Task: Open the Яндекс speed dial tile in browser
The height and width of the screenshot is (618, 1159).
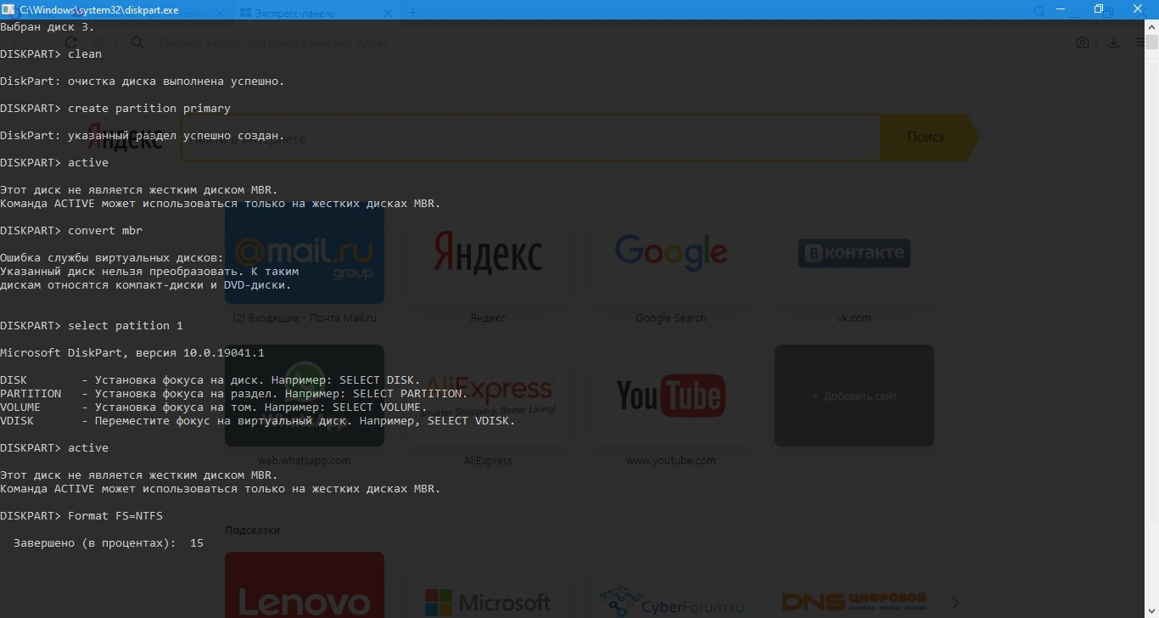Action: [x=487, y=253]
